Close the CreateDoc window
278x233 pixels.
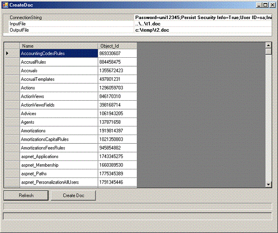coord(272,5)
